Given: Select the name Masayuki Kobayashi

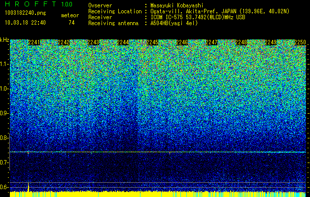Looking at the screenshot, I should (x=177, y=6).
